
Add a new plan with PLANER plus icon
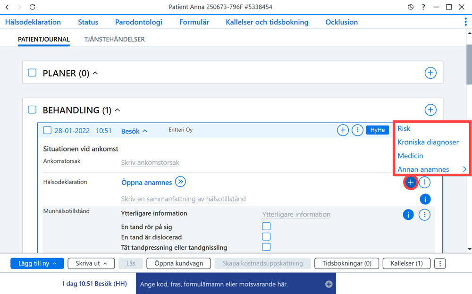point(430,73)
